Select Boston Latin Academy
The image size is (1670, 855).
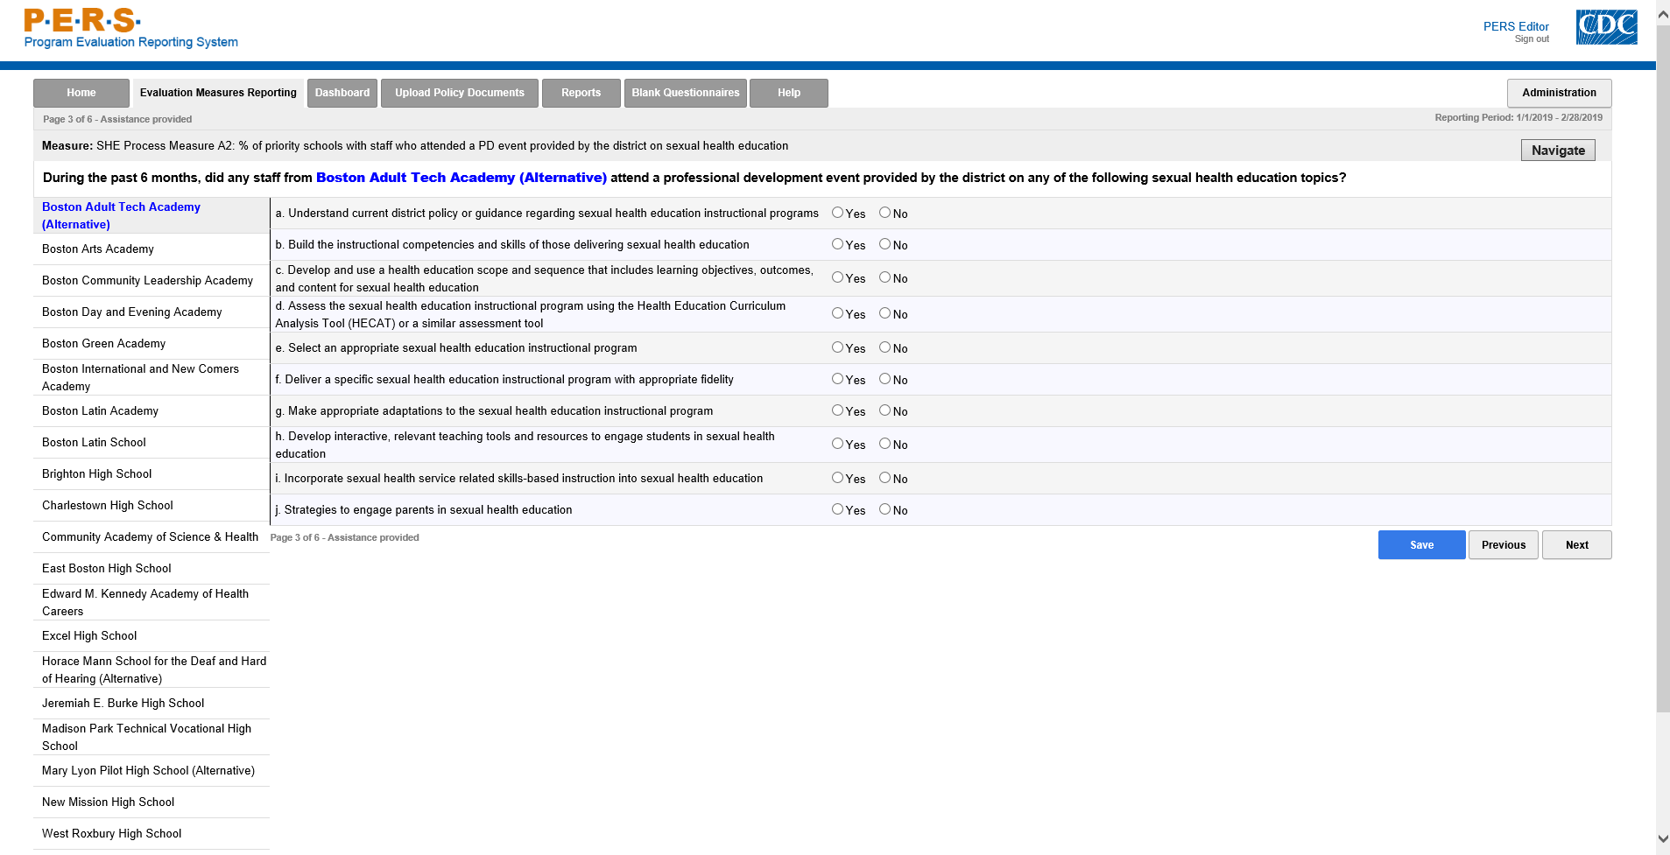point(151,411)
